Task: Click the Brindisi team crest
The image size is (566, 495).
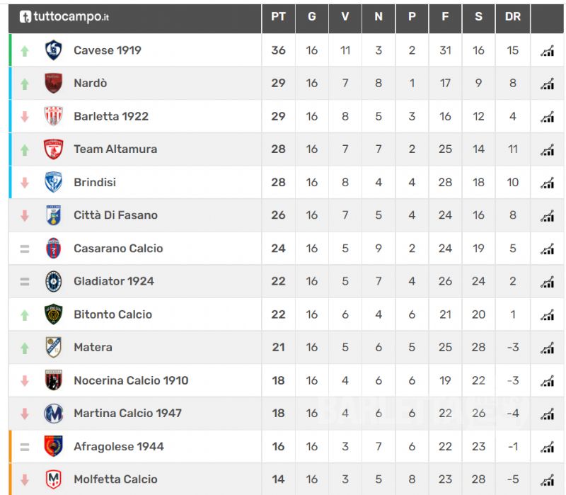Action: coord(54,182)
